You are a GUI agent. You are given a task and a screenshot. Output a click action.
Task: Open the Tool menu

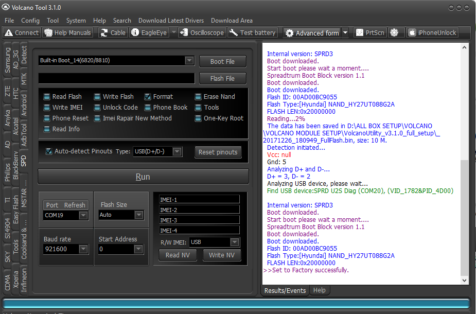[x=52, y=21]
